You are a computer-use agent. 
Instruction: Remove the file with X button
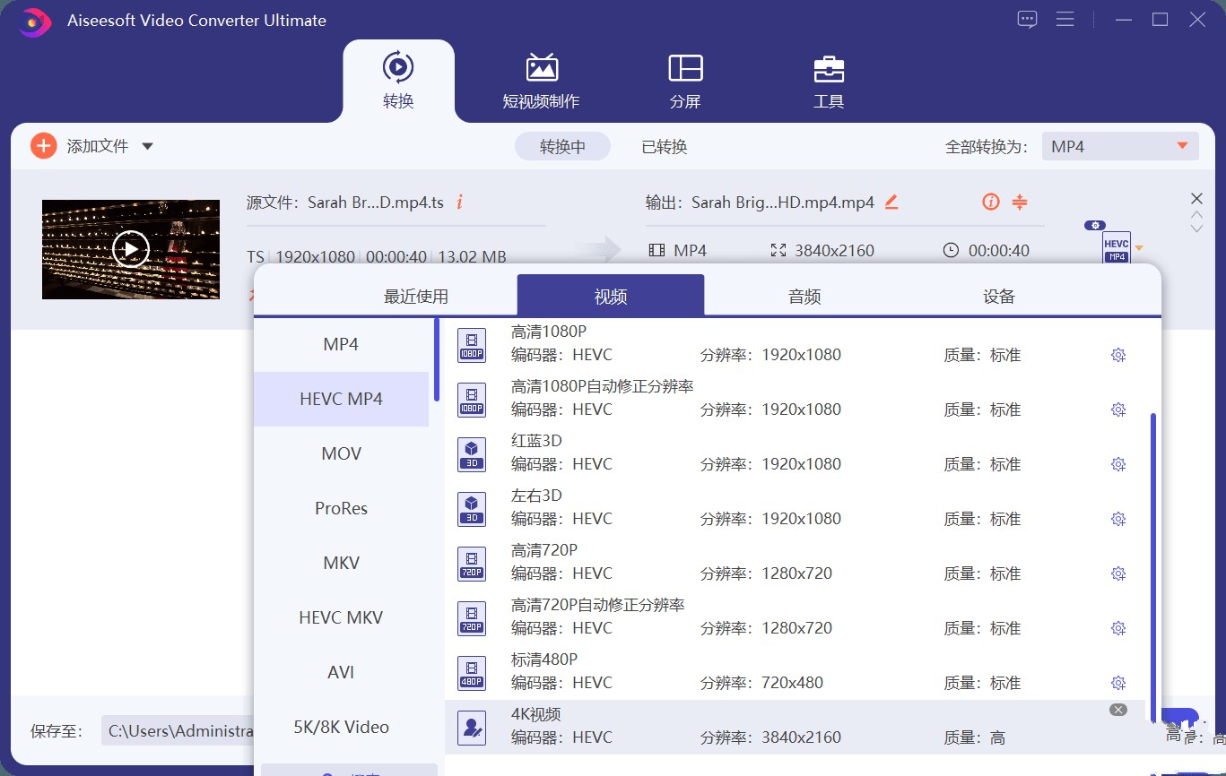coord(1196,199)
